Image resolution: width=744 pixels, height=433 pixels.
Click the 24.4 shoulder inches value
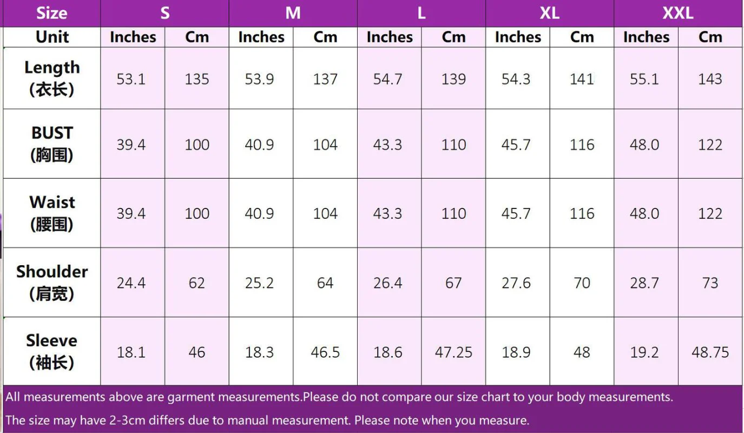(x=131, y=283)
